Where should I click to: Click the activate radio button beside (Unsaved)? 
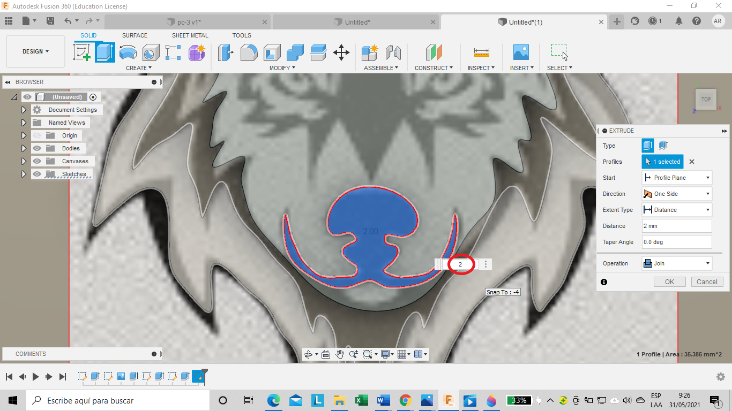pos(93,97)
